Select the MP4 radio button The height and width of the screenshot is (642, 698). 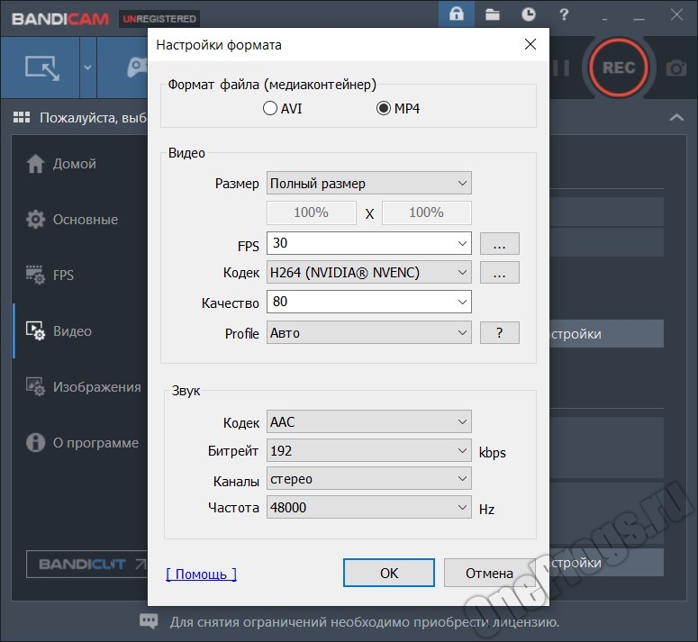pos(384,109)
